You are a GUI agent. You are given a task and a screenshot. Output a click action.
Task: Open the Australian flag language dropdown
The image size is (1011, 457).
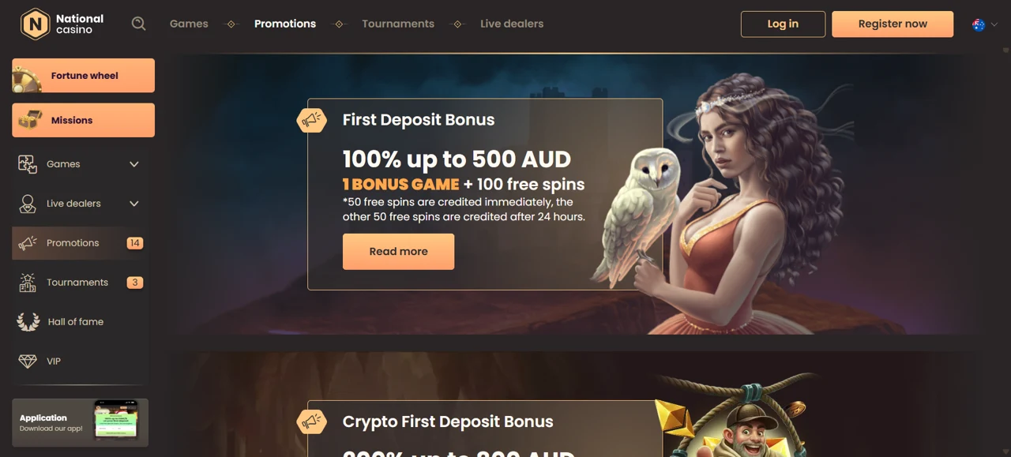(x=985, y=24)
